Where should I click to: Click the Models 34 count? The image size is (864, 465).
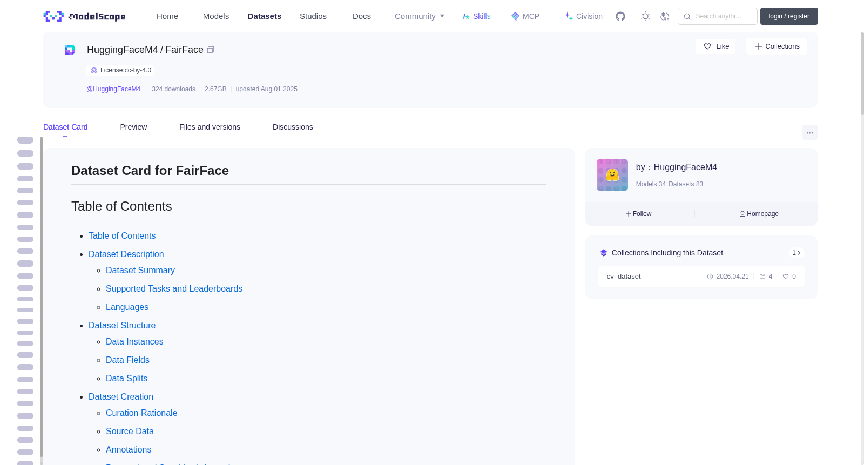(x=651, y=184)
